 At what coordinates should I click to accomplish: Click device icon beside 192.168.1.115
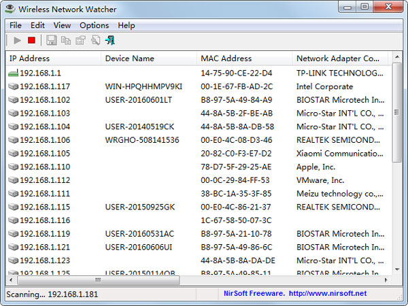tap(14, 207)
